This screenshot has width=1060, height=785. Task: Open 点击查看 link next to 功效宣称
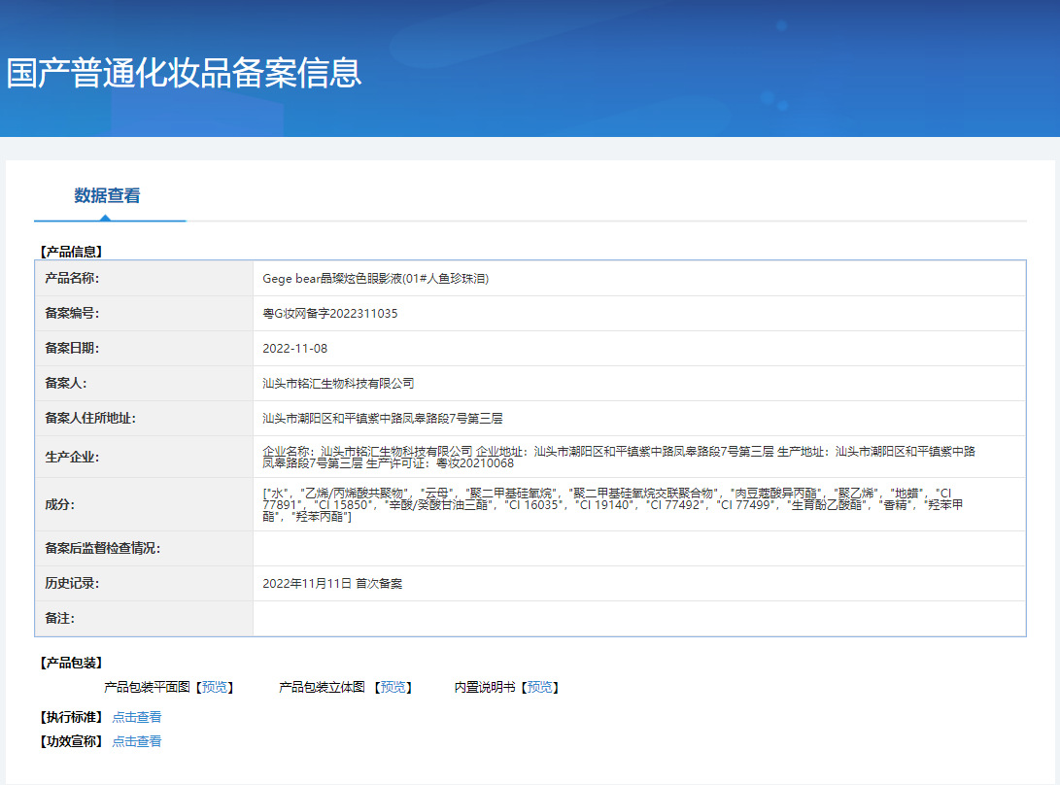coord(137,741)
